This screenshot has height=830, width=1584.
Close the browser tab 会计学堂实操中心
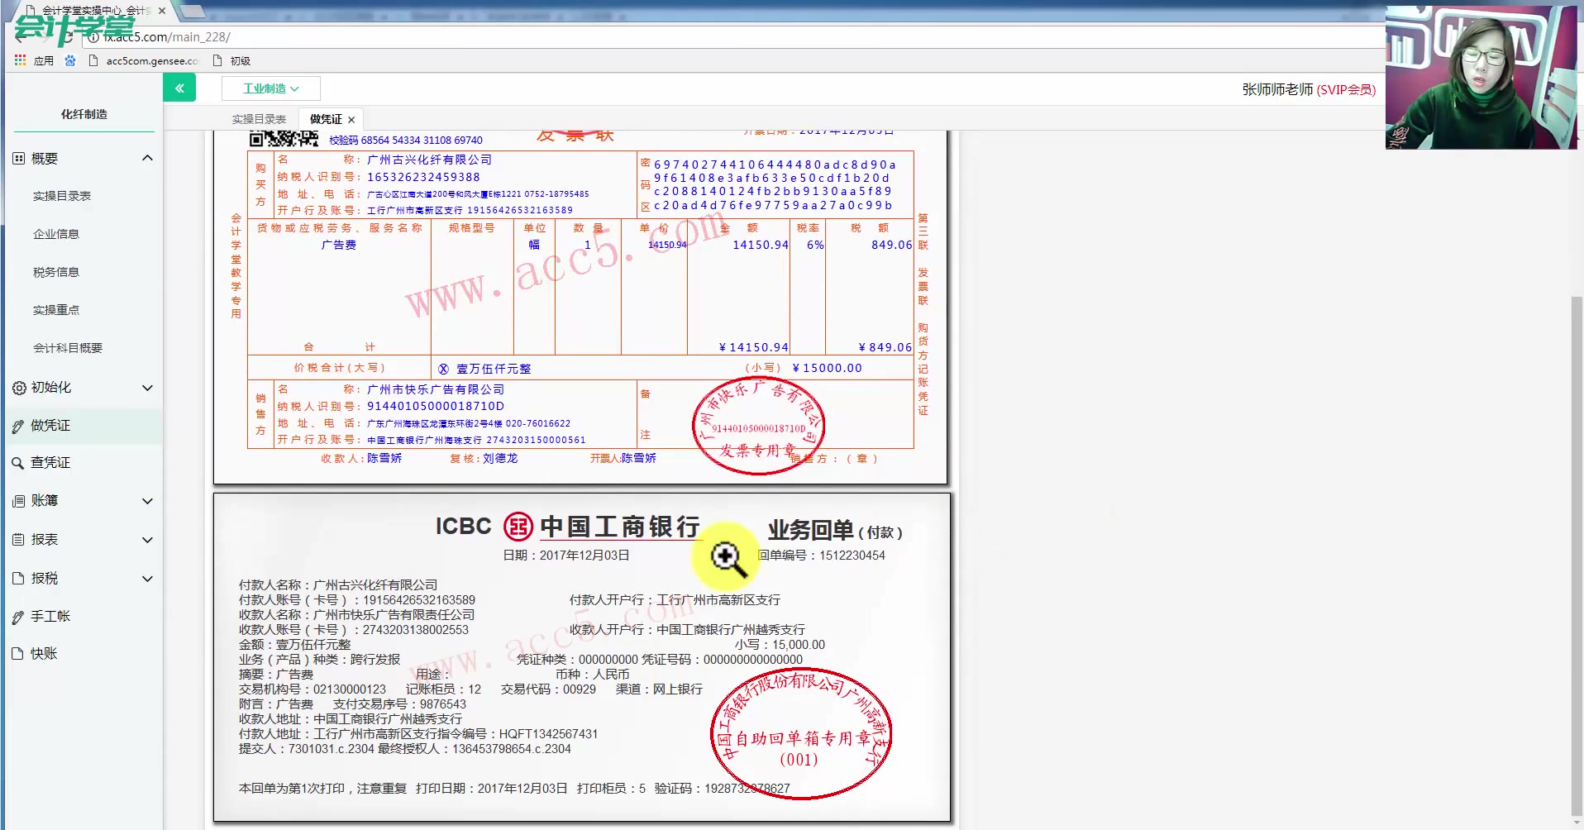pyautogui.click(x=161, y=11)
